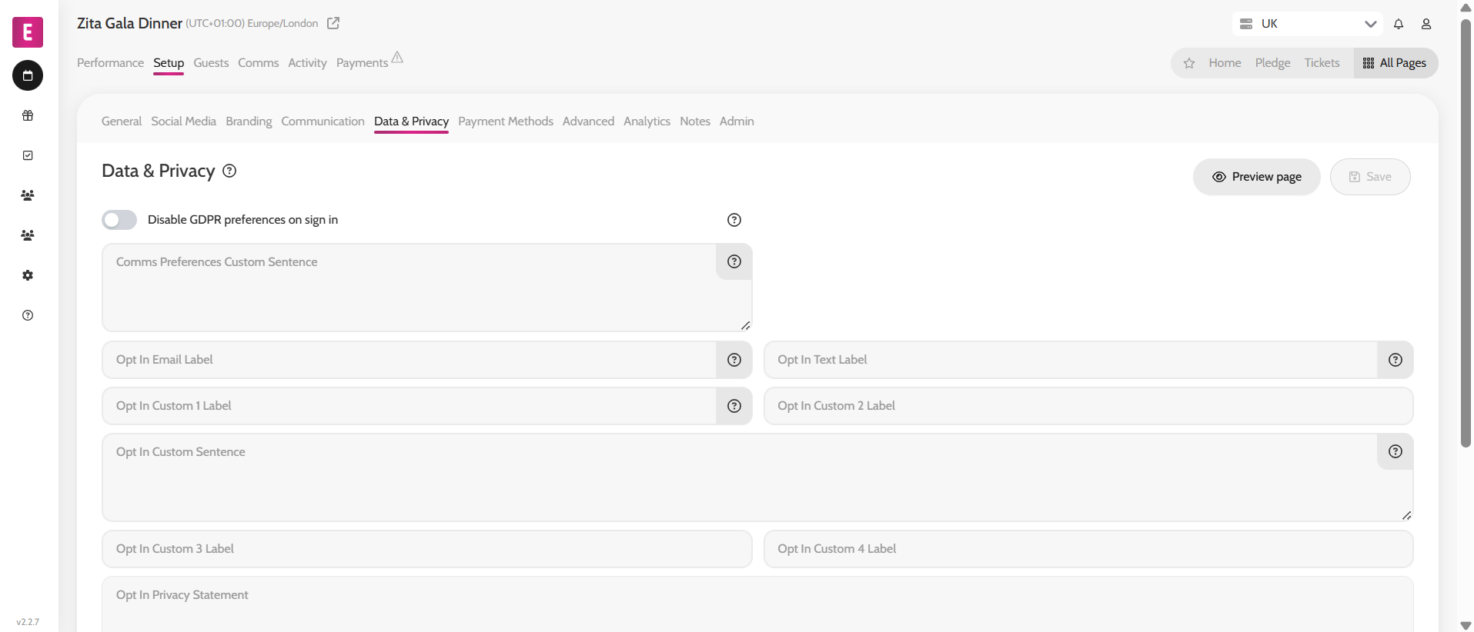Go to Home page link
The image size is (1474, 632).
pos(1225,63)
